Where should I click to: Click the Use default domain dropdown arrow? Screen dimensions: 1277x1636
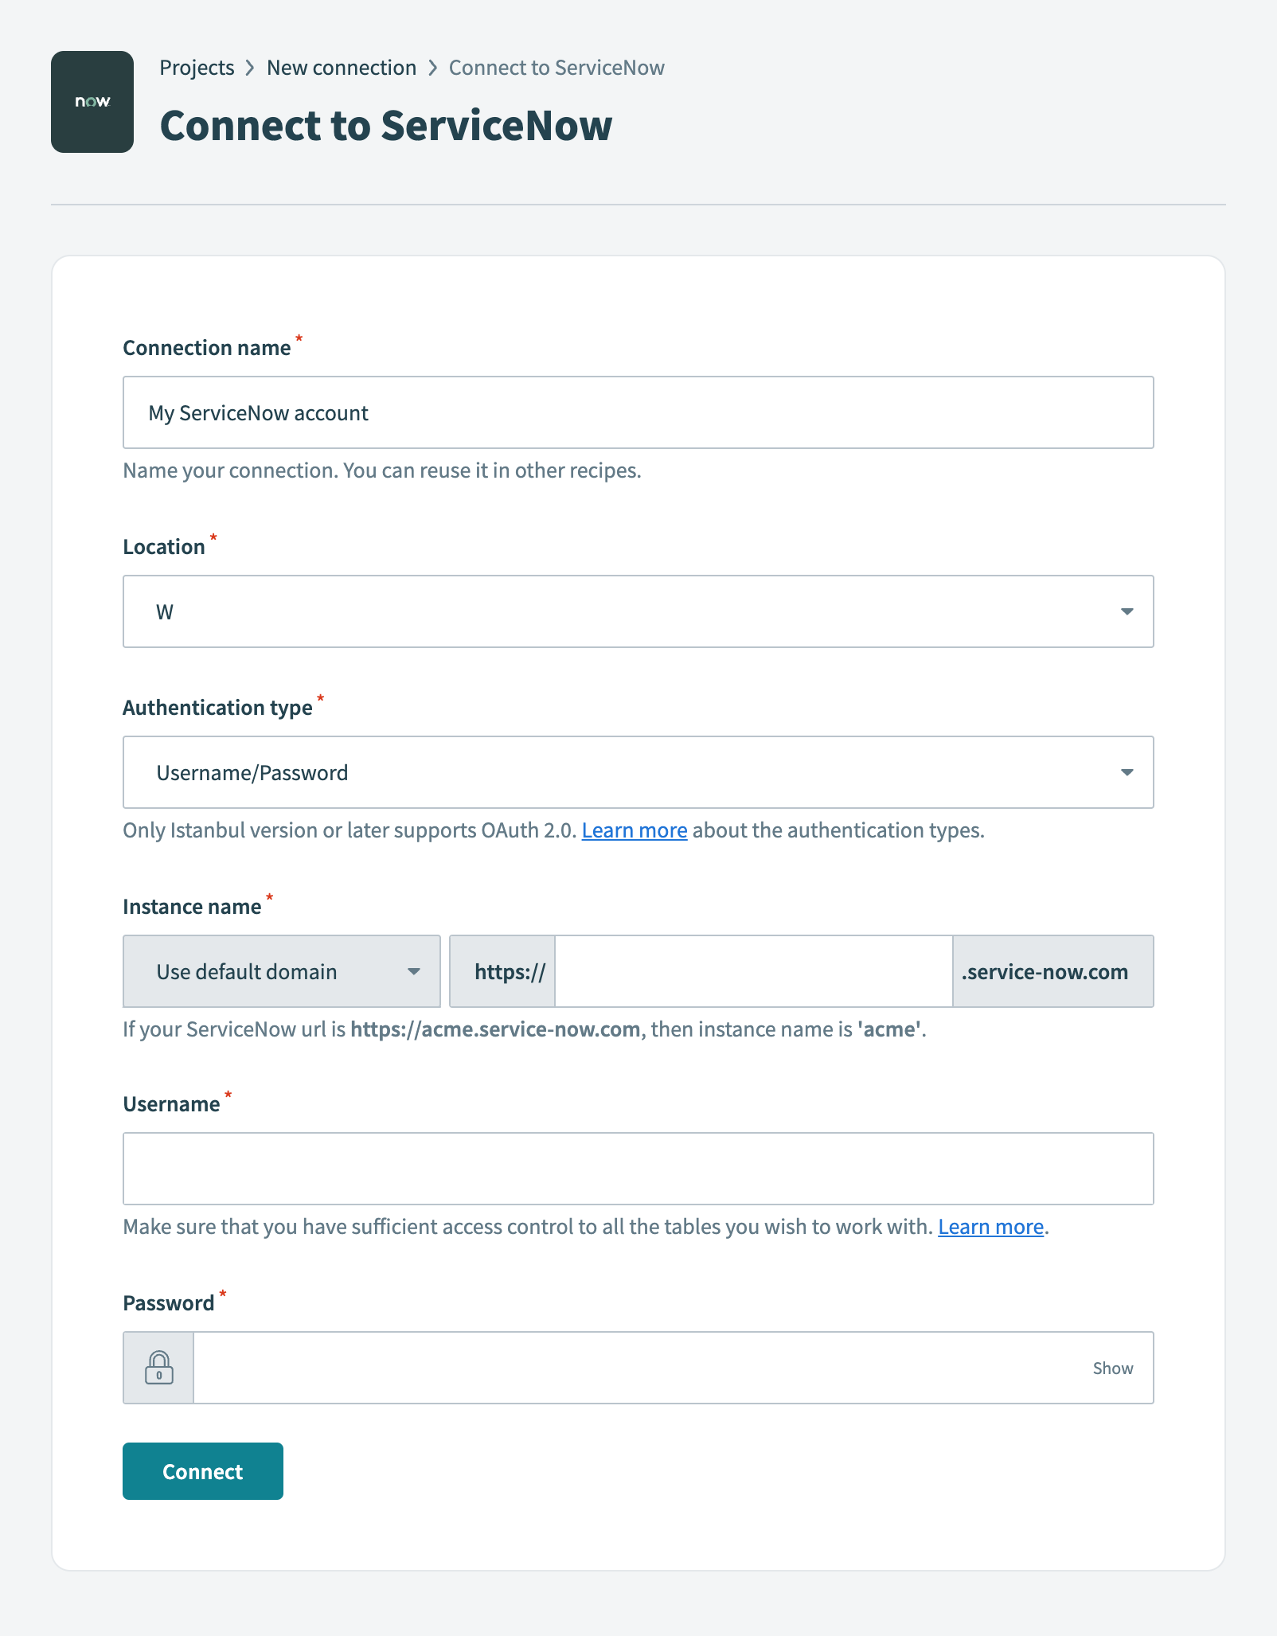[416, 971]
